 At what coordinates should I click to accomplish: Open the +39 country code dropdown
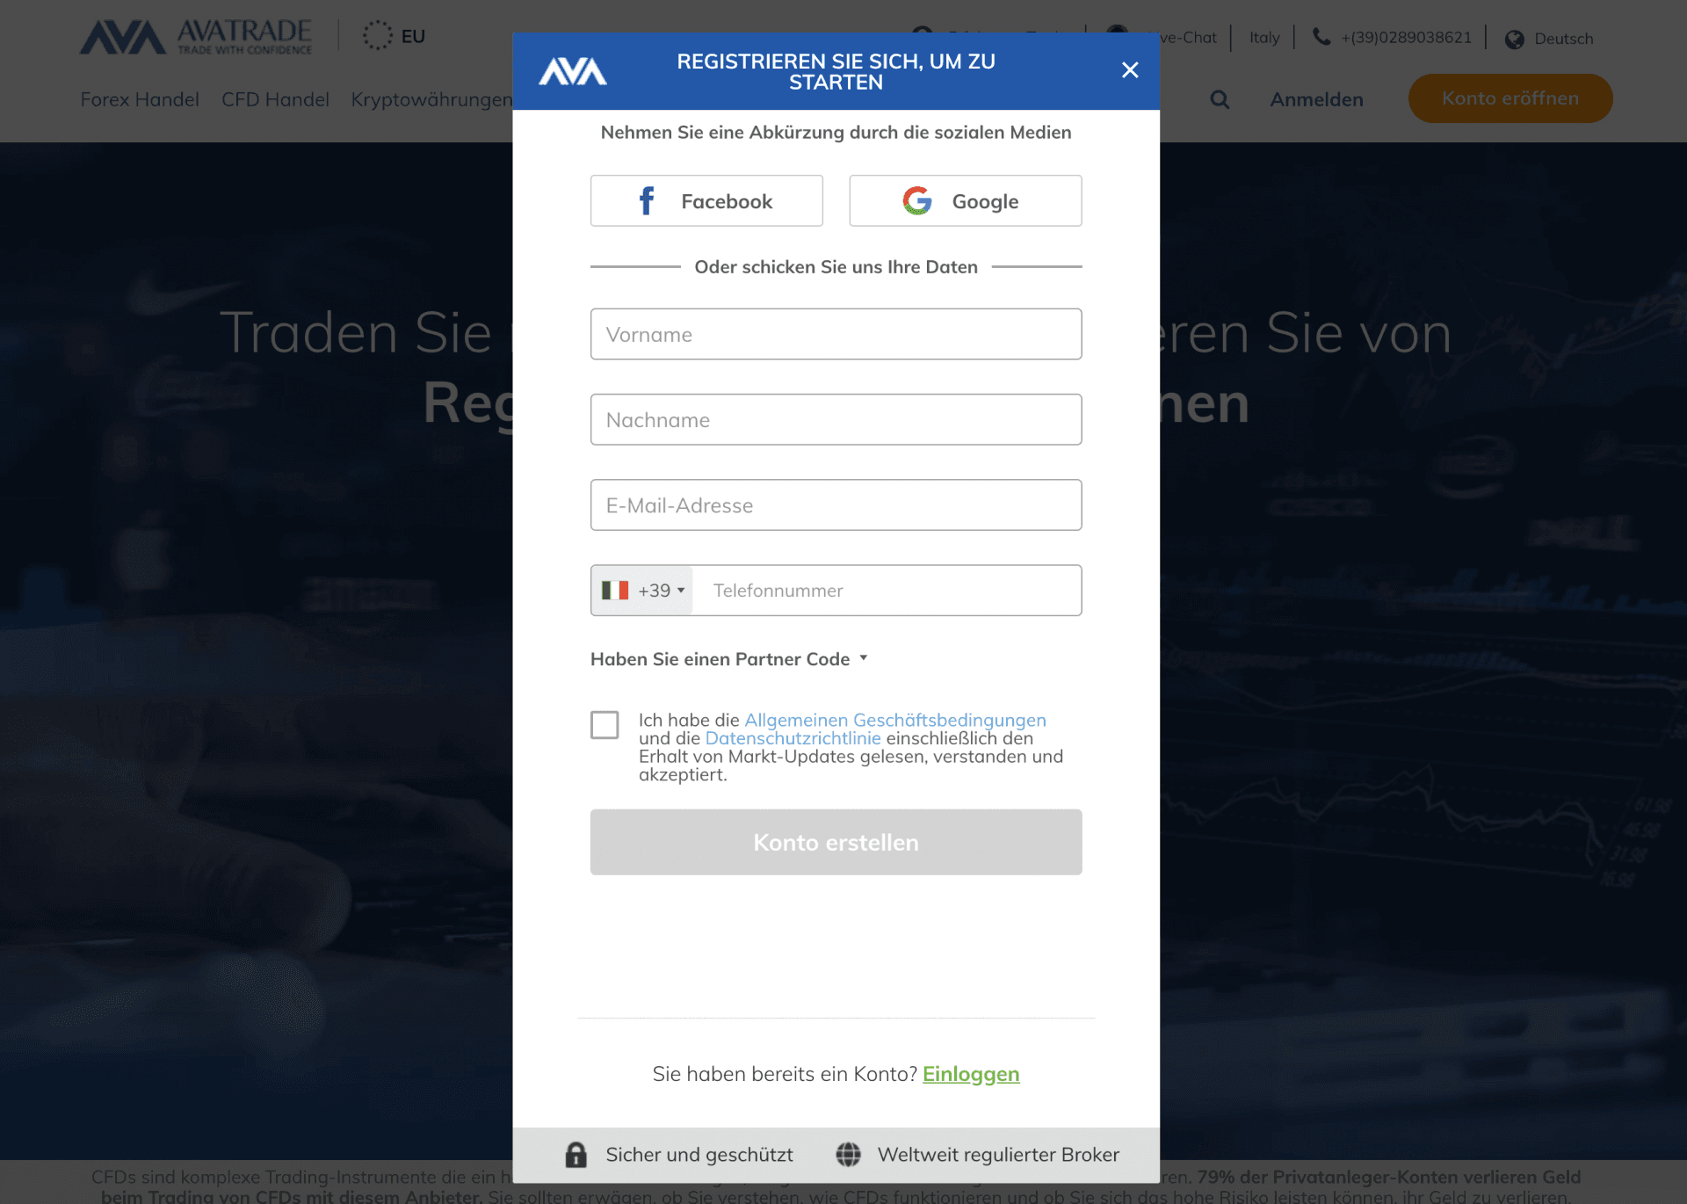642,591
